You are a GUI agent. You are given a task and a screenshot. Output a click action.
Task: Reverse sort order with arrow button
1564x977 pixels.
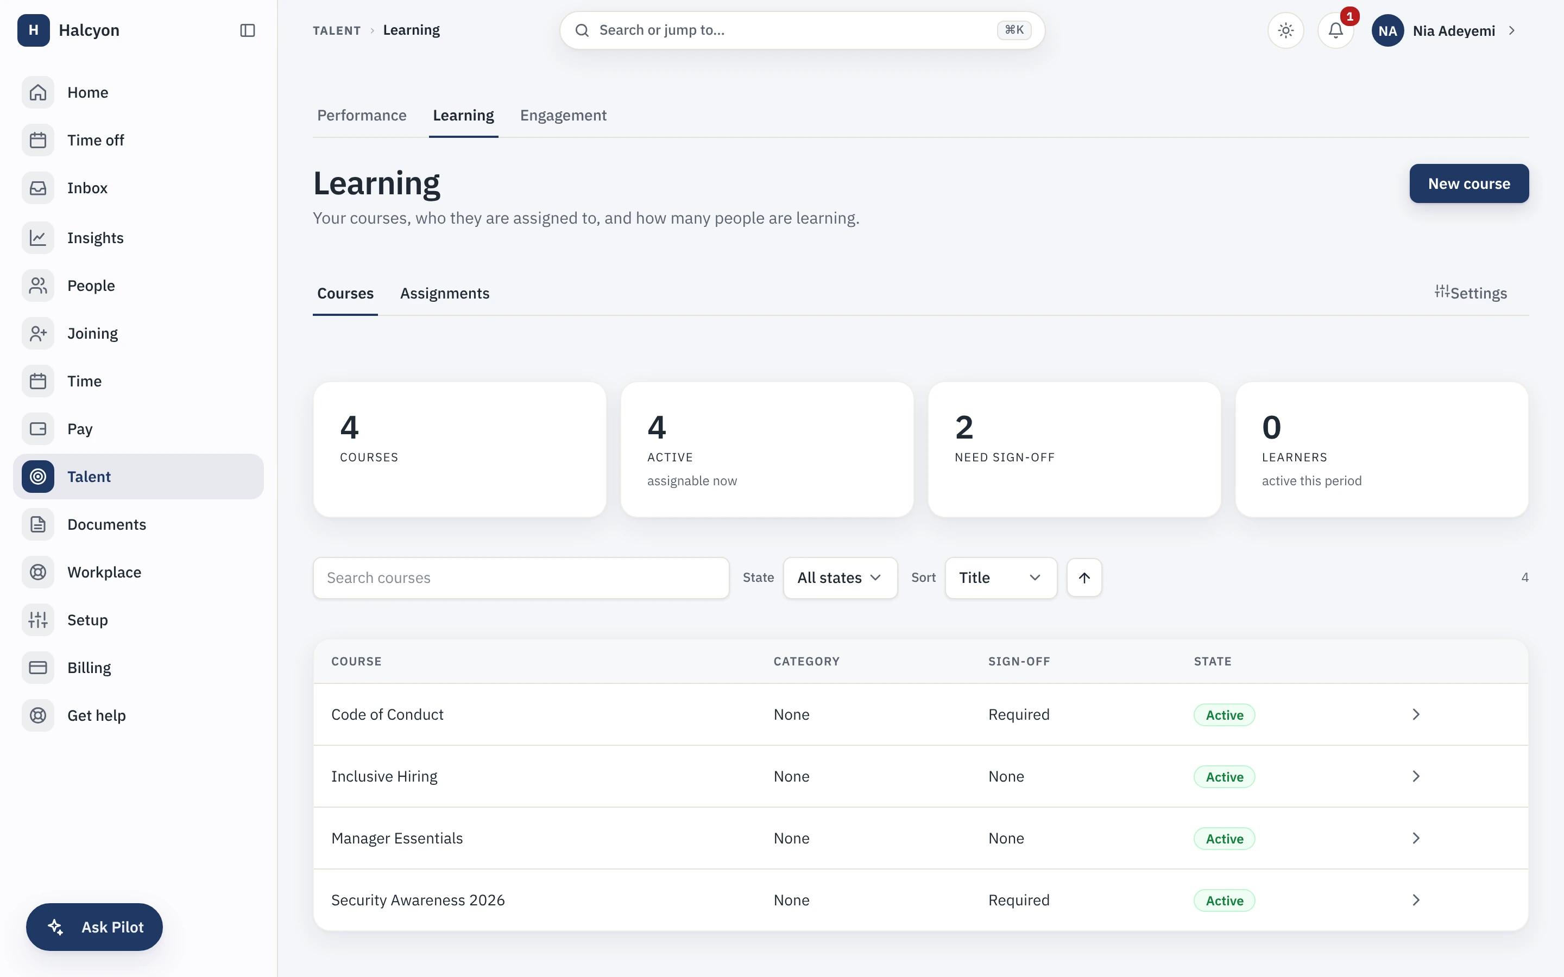1084,578
